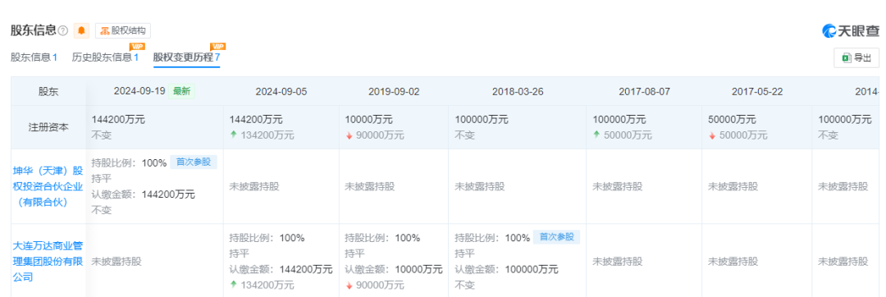The width and height of the screenshot is (886, 297).
Task: Click the 2019-09-02 date column header
Action: click(394, 91)
